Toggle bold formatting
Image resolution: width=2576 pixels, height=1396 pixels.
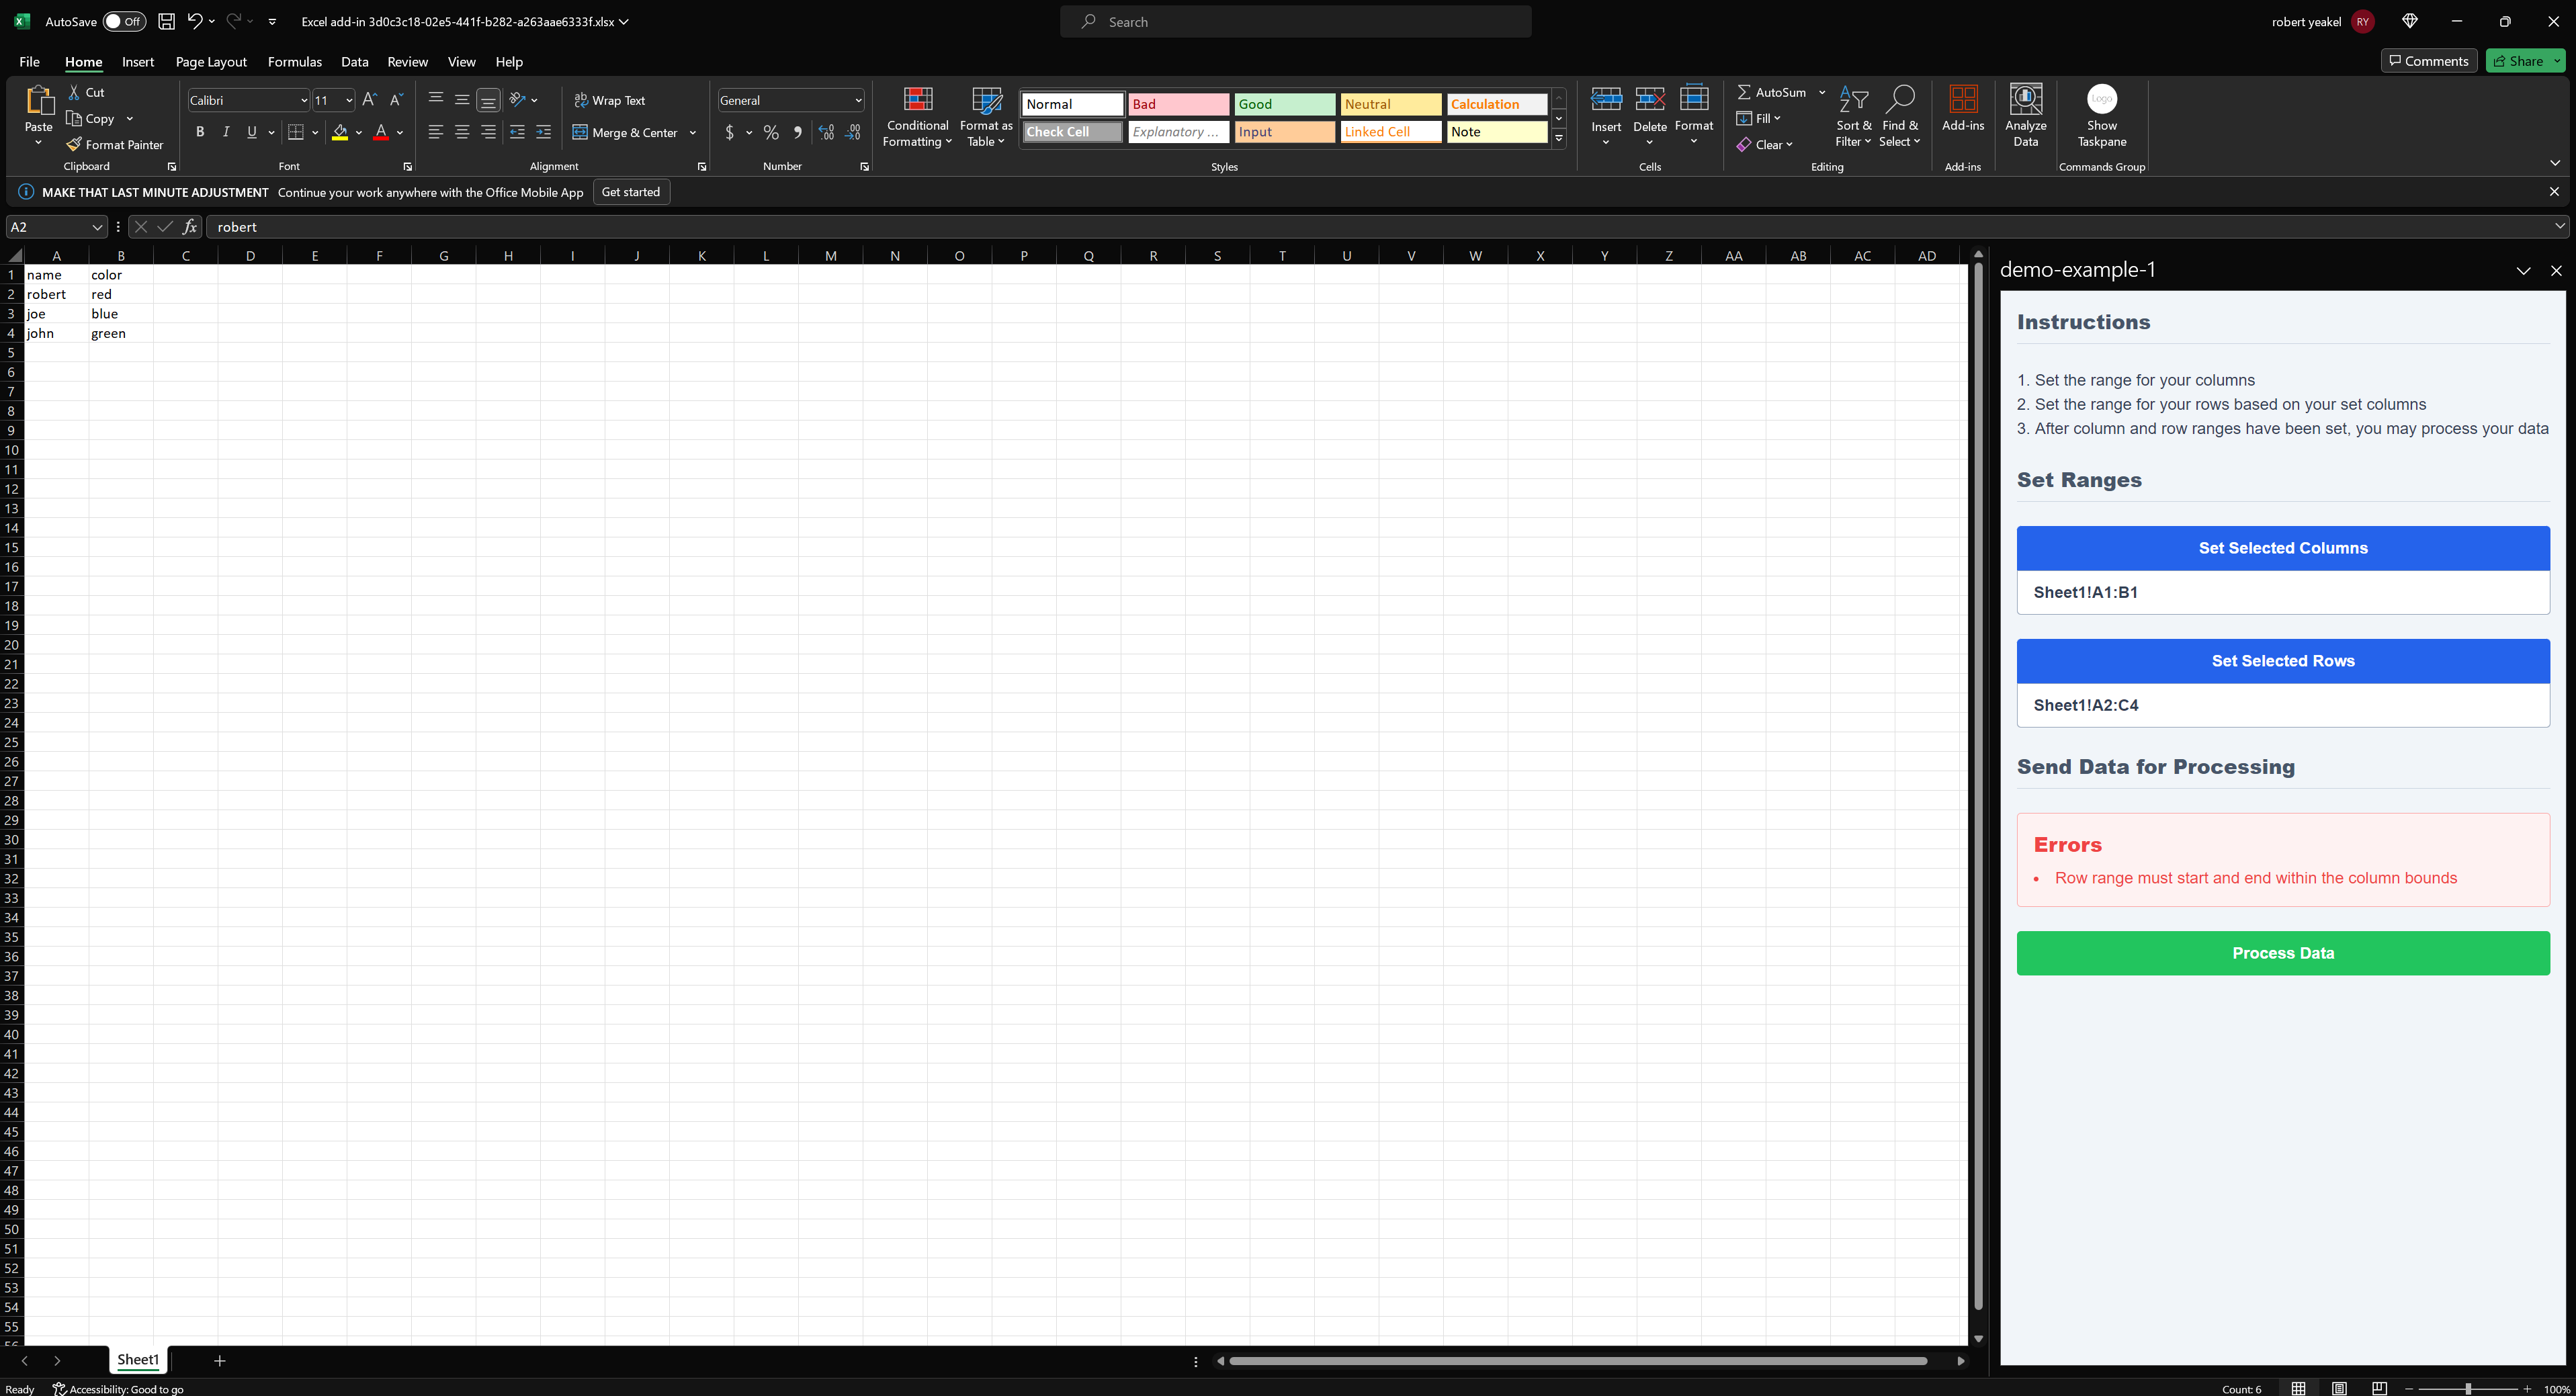click(200, 132)
